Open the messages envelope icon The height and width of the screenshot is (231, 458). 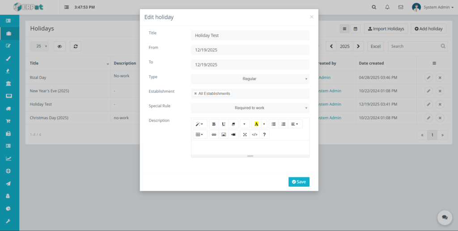pyautogui.click(x=401, y=7)
